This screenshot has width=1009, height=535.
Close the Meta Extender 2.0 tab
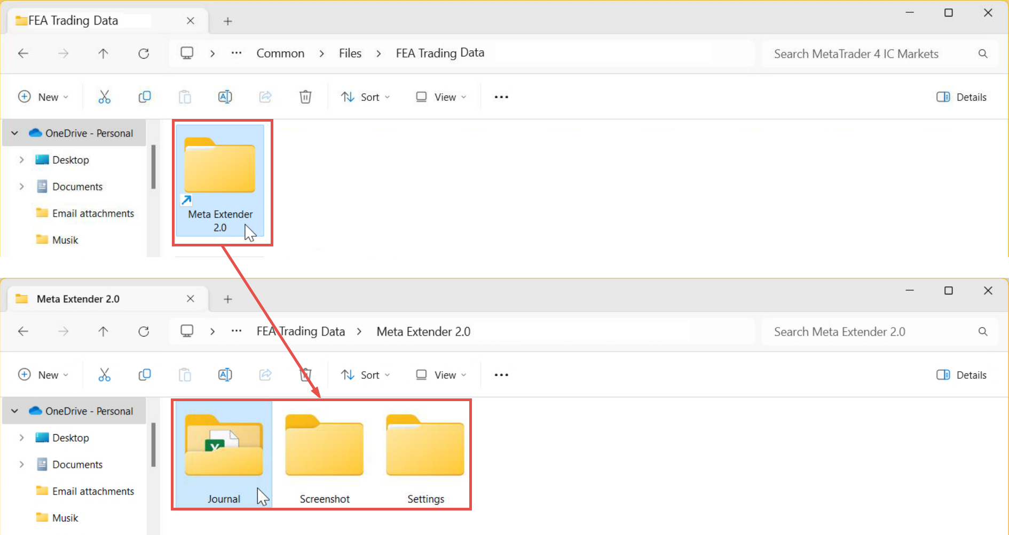point(191,299)
